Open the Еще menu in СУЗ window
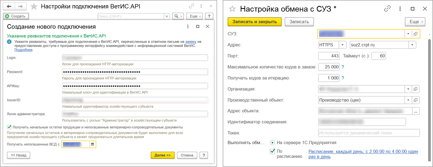This screenshot has height=167, width=433. (x=415, y=22)
